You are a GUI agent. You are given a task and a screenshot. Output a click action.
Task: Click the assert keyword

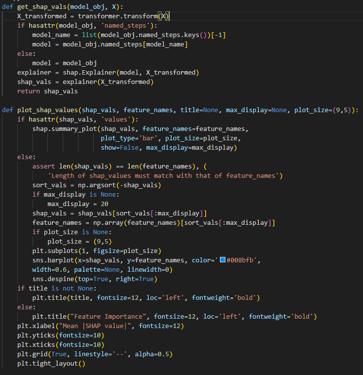point(43,167)
